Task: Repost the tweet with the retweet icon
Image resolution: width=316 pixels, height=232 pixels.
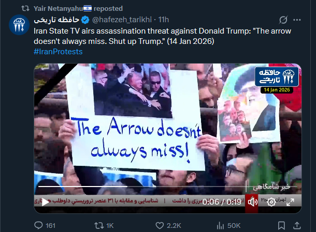Action: pos(99,225)
